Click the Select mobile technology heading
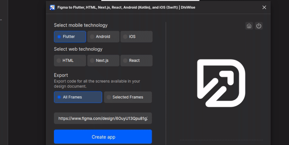 point(81,25)
